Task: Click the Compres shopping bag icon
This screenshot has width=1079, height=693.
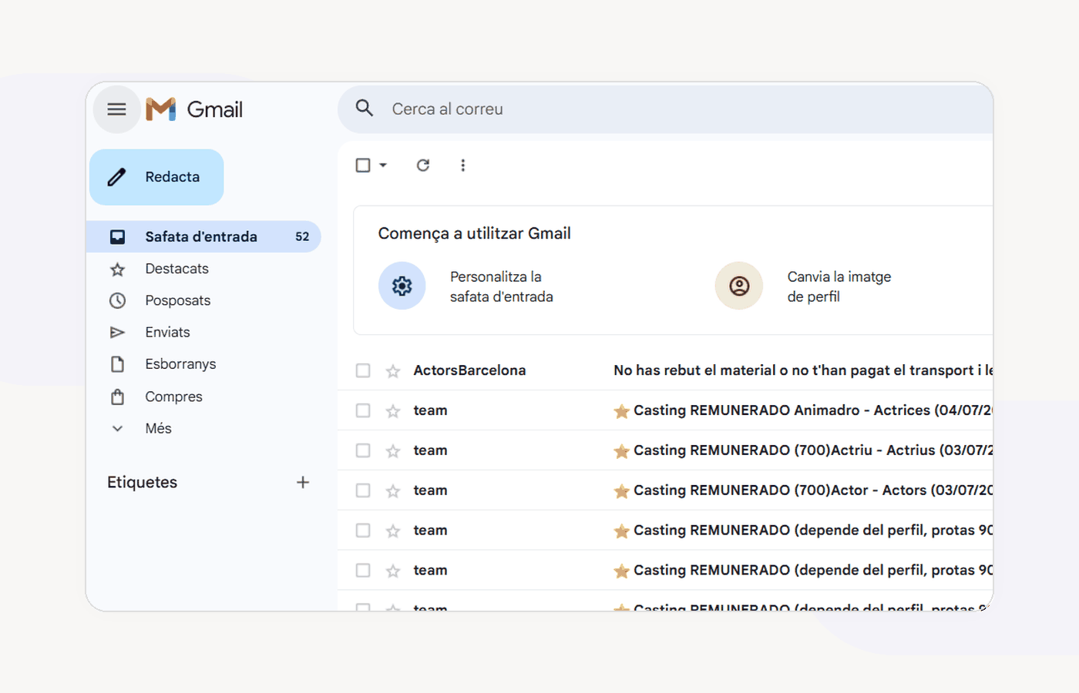Action: [117, 397]
